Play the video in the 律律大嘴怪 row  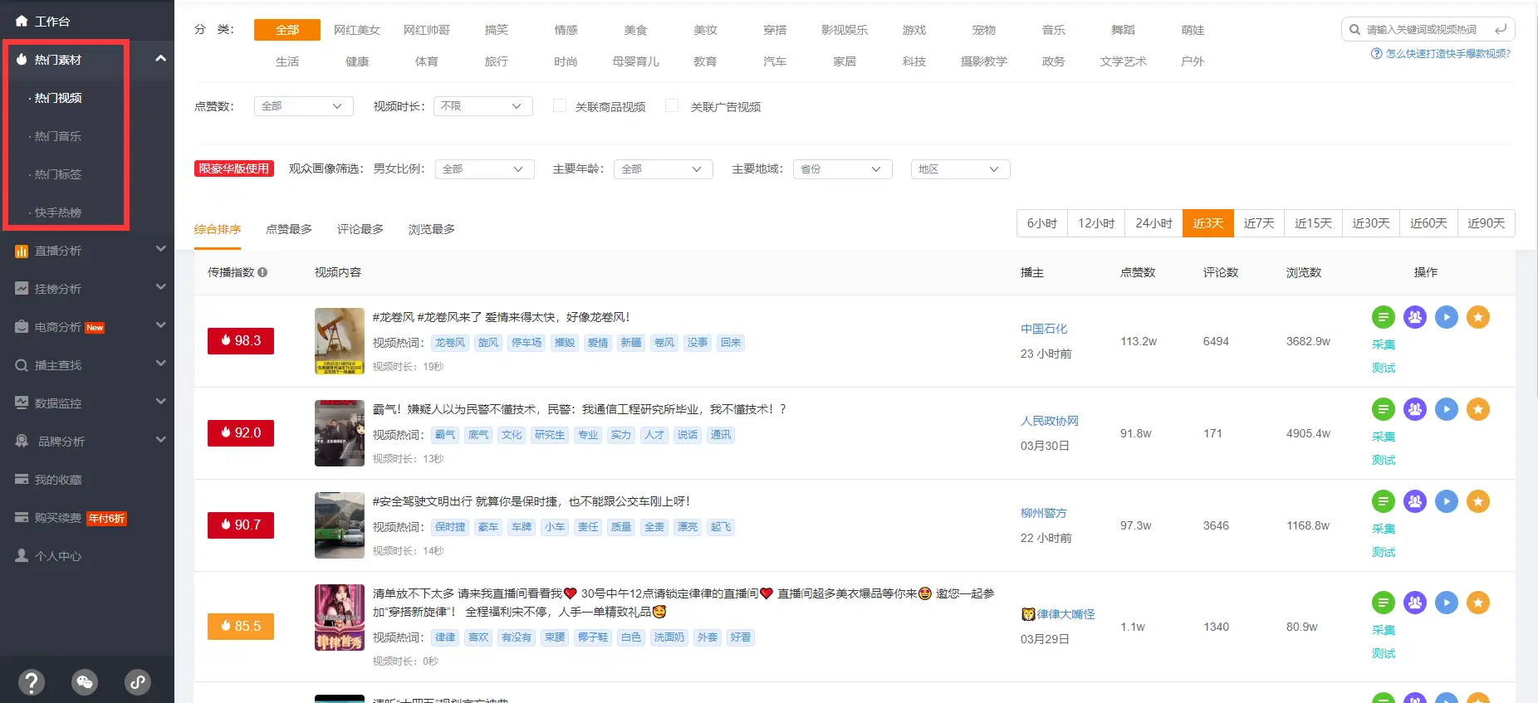1447,603
